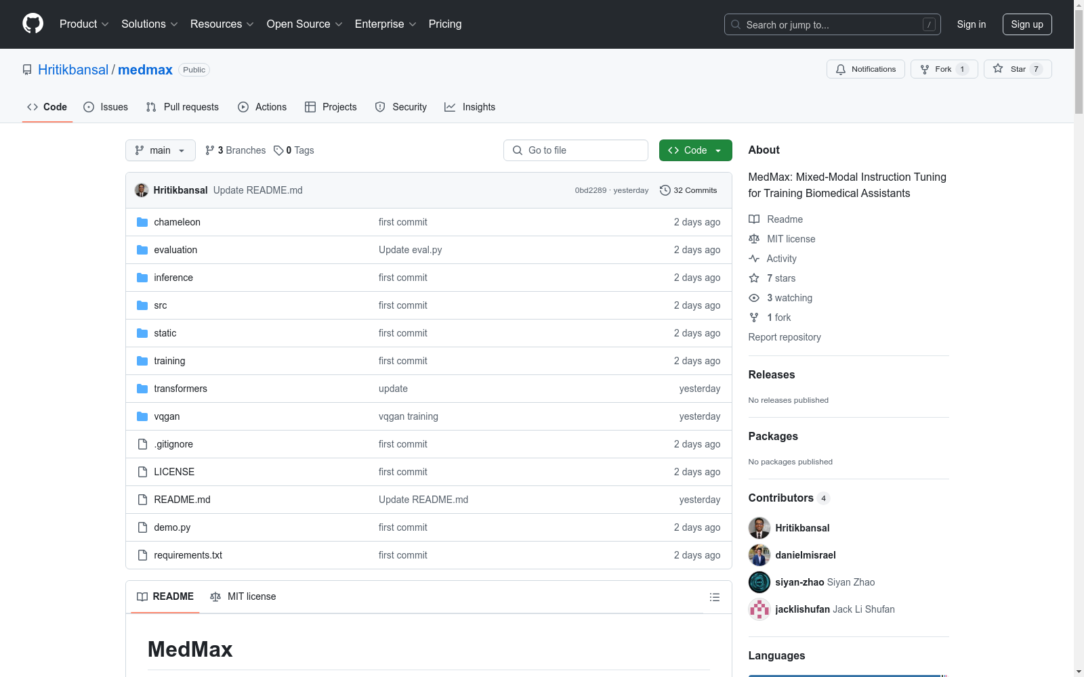Open the medmax repository link
The width and height of the screenshot is (1084, 677).
click(145, 70)
